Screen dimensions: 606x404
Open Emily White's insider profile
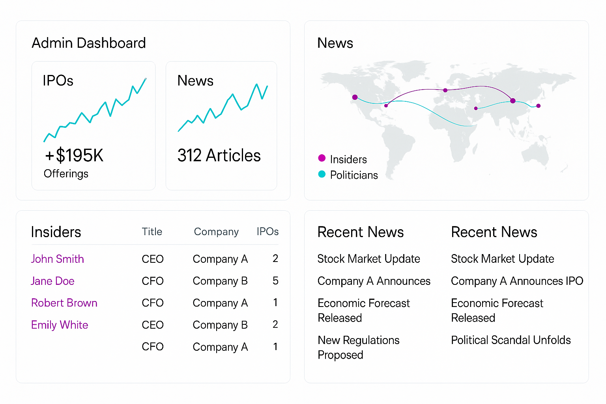pyautogui.click(x=60, y=325)
